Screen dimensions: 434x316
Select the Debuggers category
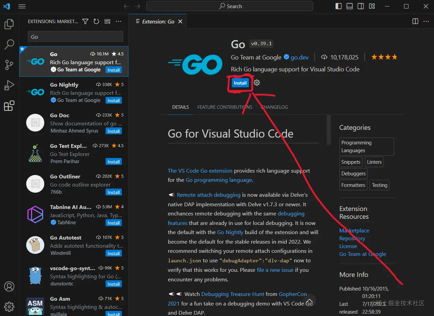[x=354, y=174]
